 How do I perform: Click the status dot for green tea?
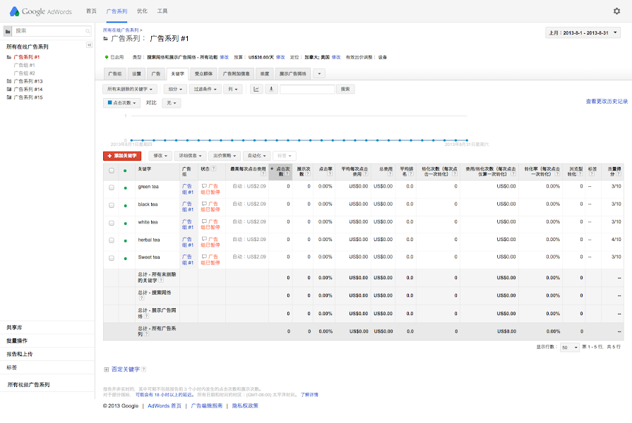pos(126,188)
